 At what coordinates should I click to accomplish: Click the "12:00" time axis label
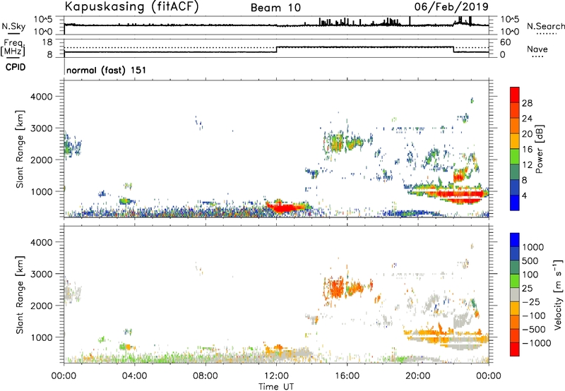click(276, 376)
